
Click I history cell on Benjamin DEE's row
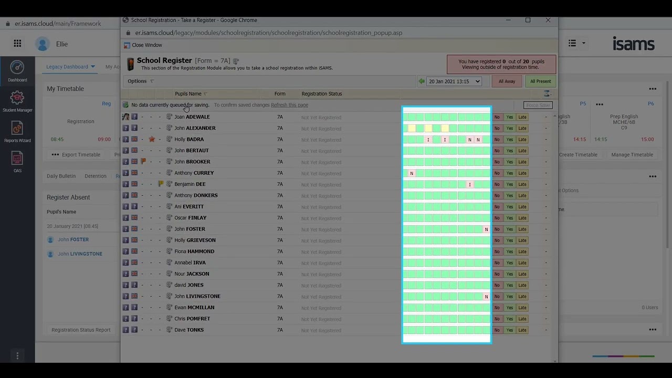pyautogui.click(x=470, y=184)
